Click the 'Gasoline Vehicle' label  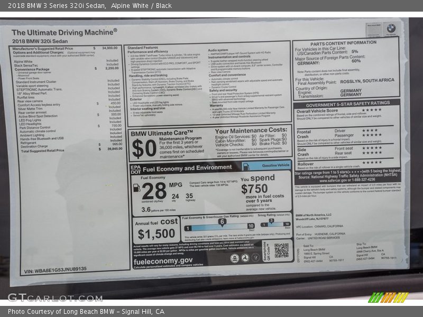coord(275,165)
